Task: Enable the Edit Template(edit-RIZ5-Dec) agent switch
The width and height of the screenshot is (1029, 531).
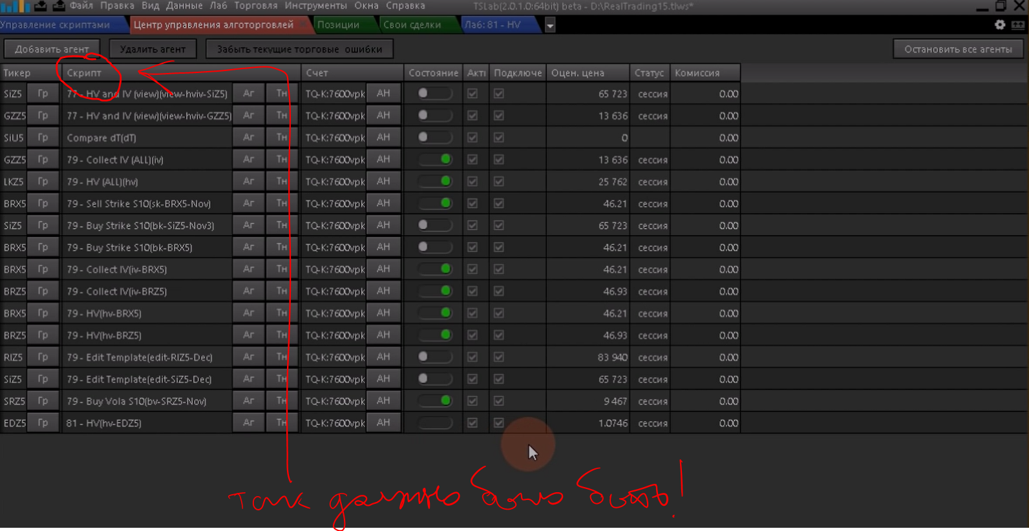Action: (435, 357)
